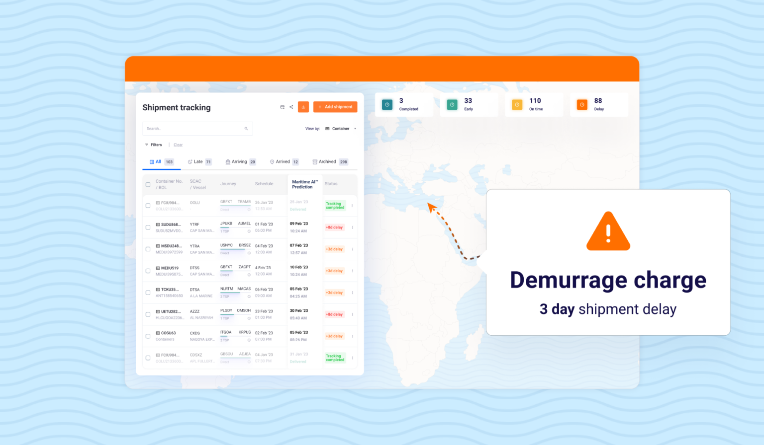This screenshot has width=764, height=445.
Task: Switch to the Late shipments tab
Action: pyautogui.click(x=198, y=161)
